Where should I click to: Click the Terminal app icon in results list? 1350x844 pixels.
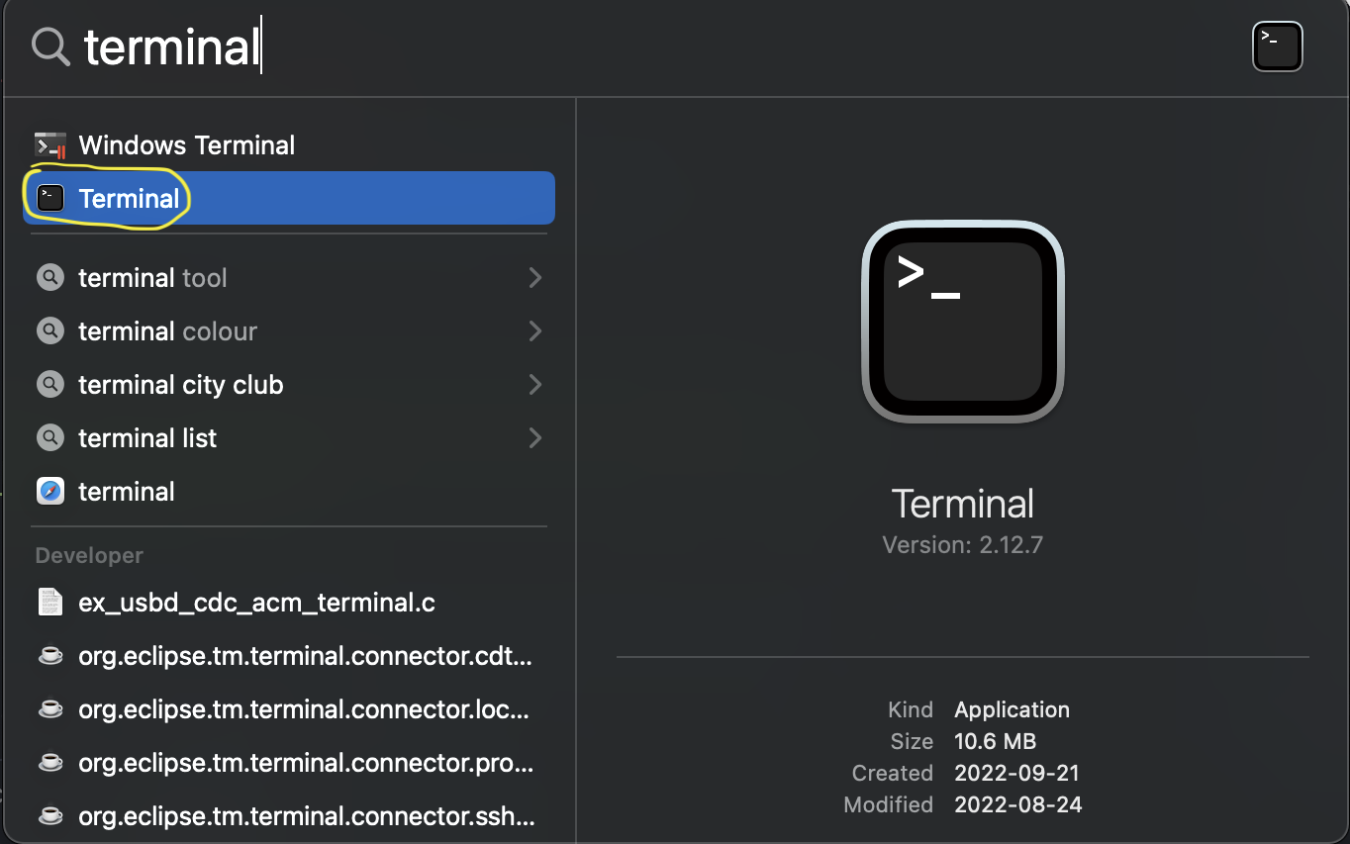pos(50,198)
